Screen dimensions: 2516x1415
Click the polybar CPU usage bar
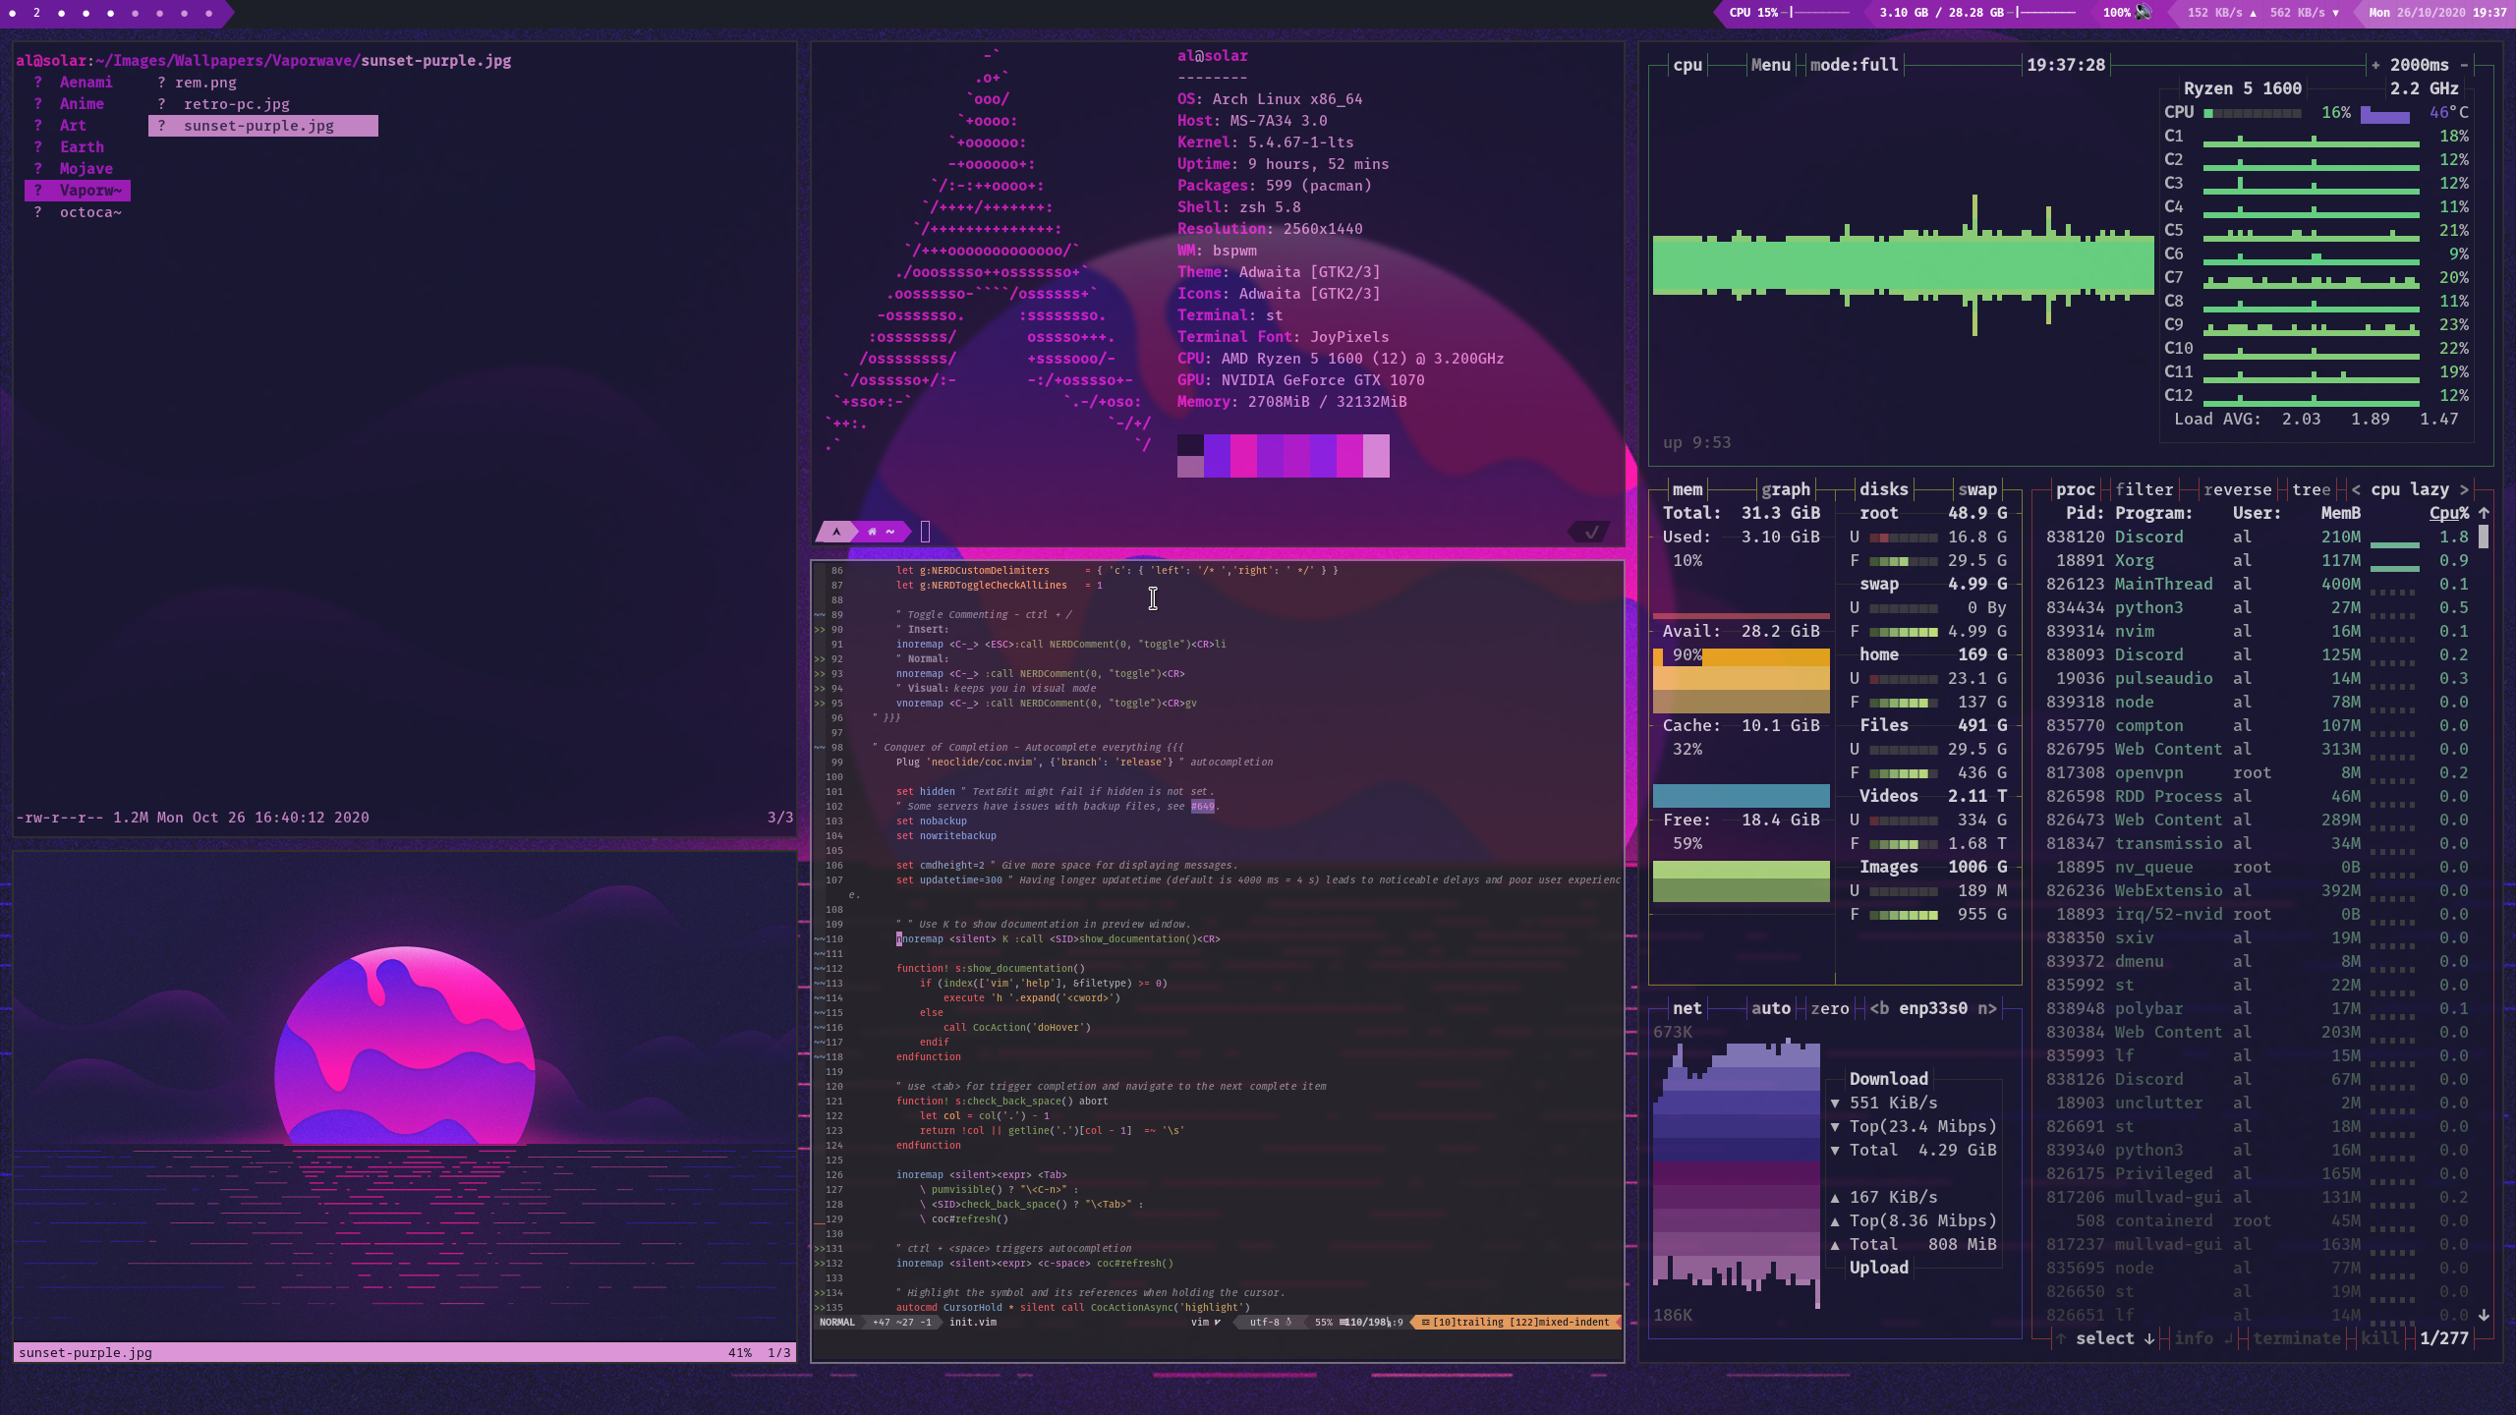pyautogui.click(x=1819, y=13)
